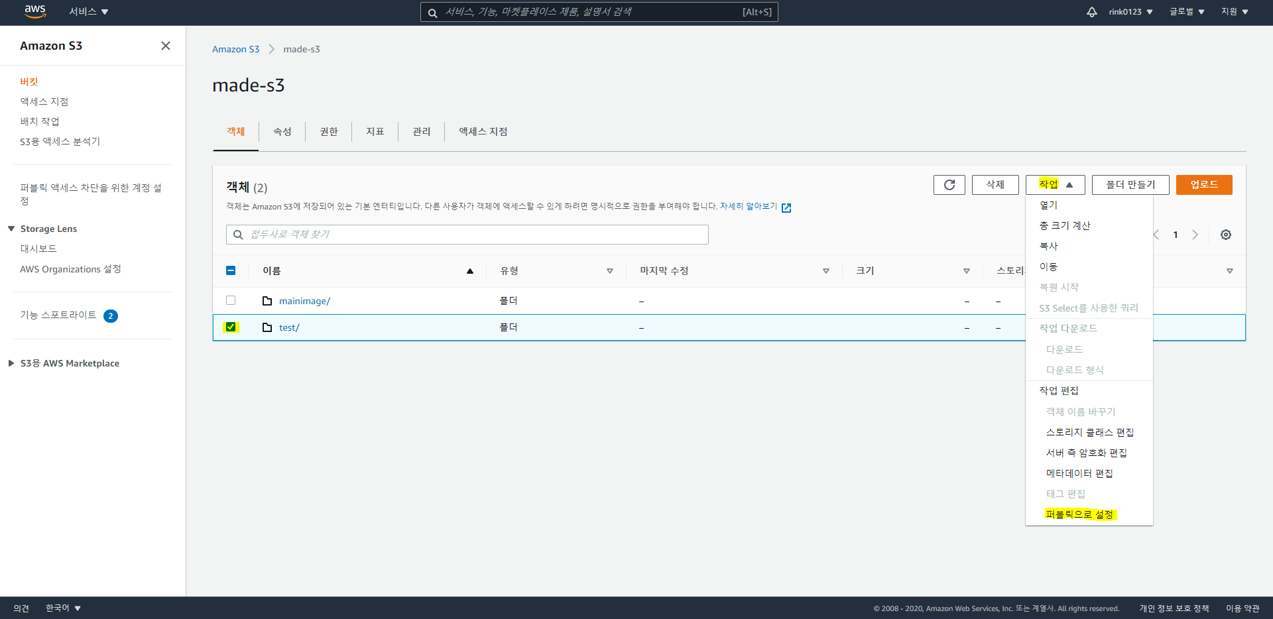
Task: Click magnifier icon in top search bar
Action: pyautogui.click(x=432, y=13)
